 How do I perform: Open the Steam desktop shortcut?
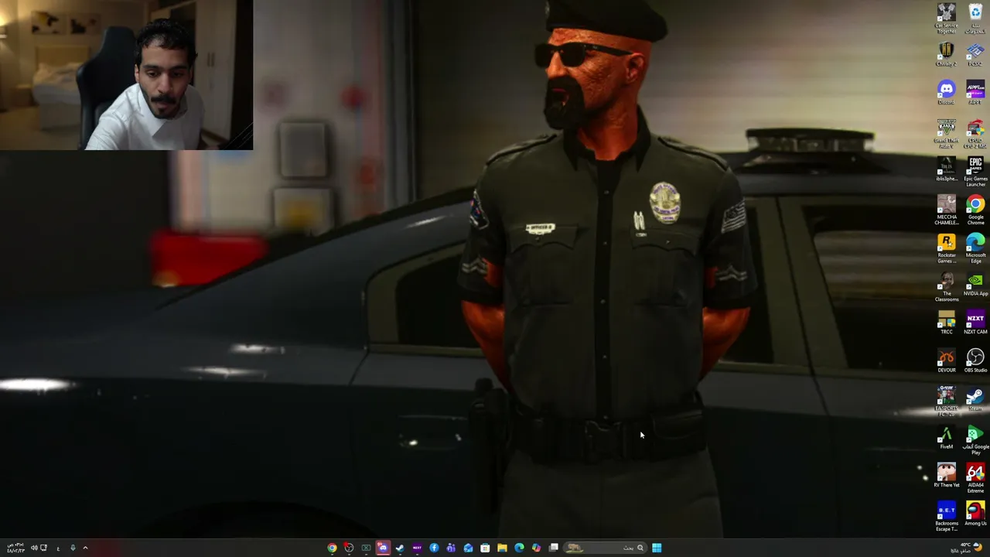pos(975,399)
